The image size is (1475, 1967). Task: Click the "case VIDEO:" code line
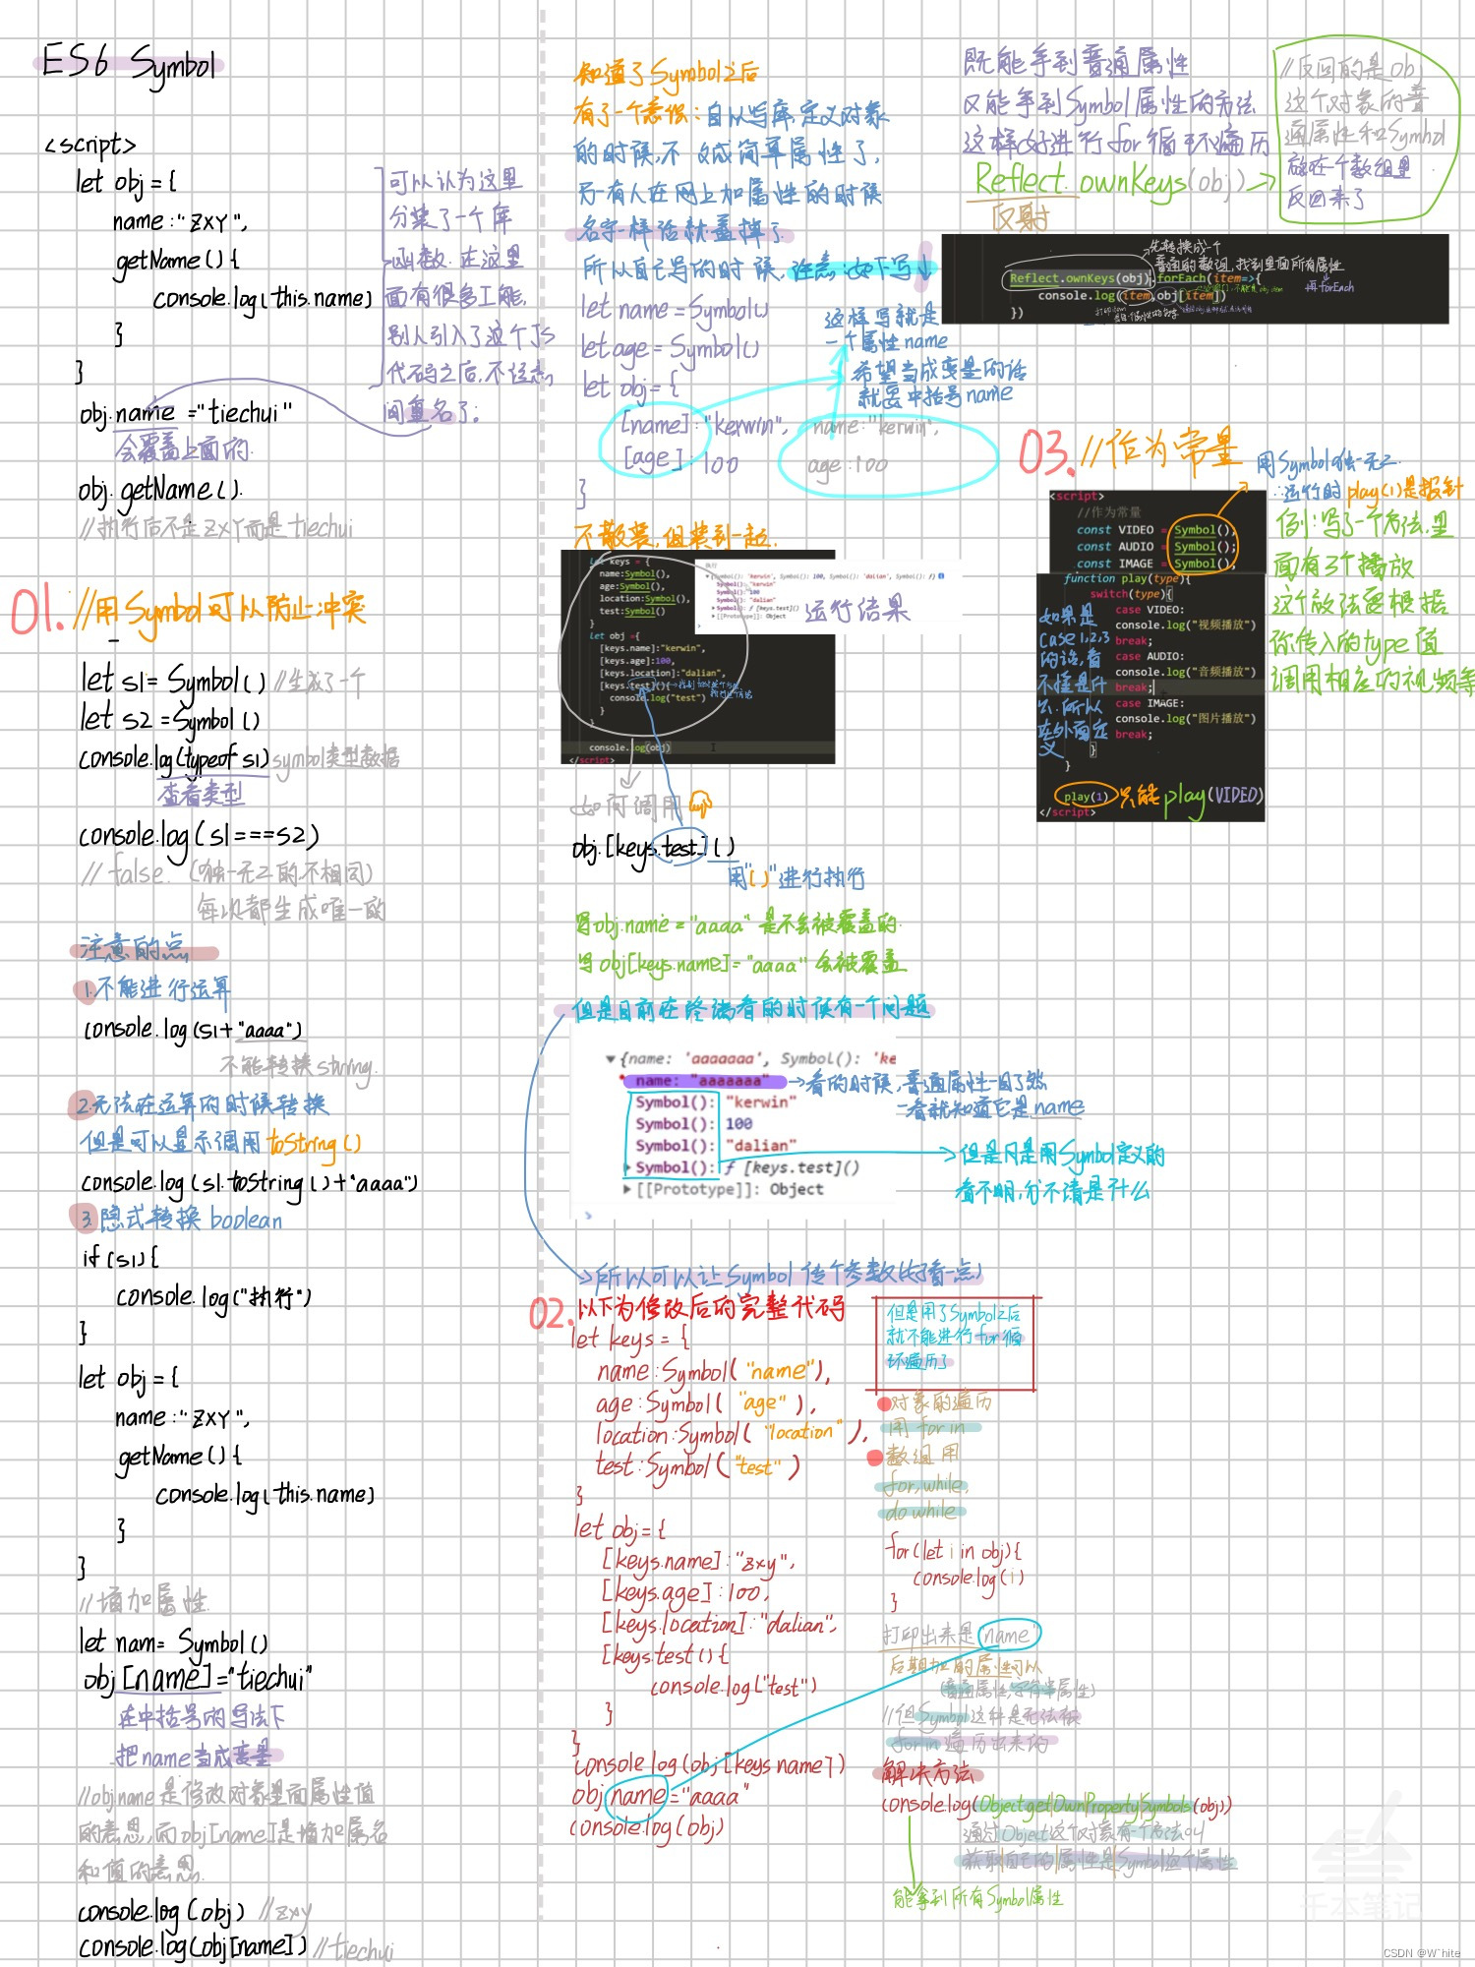pyautogui.click(x=1150, y=610)
